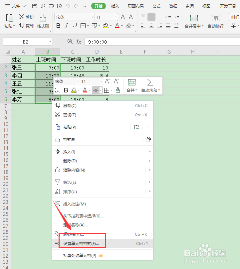Screen dimensions: 240x269
Task: Click the justify alignment icon
Action: click(x=168, y=26)
